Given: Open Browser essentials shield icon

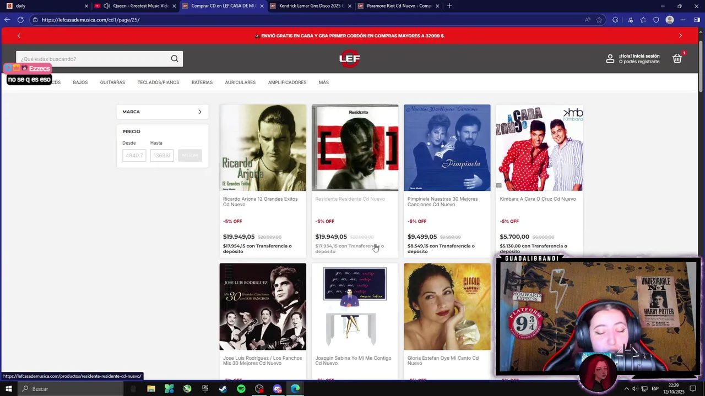Looking at the screenshot, I should [656, 20].
